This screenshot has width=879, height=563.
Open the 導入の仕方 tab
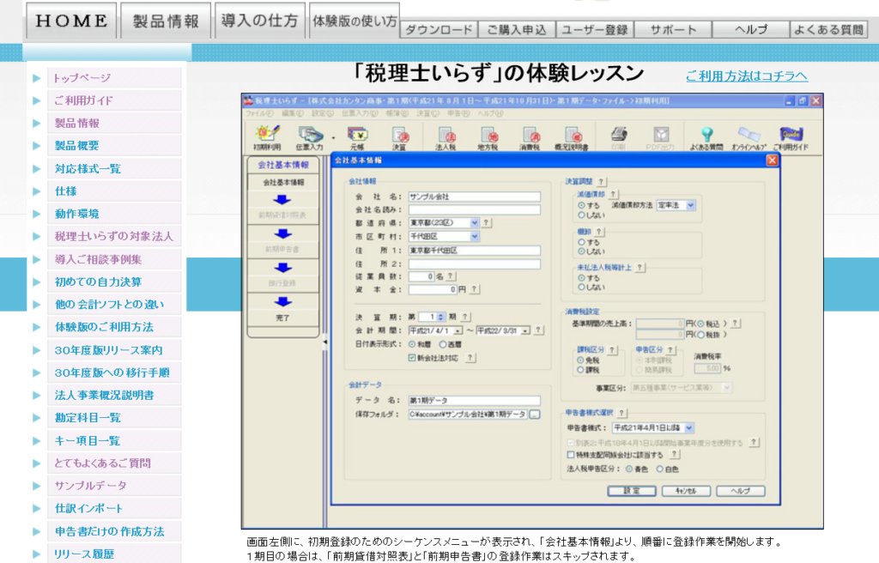[259, 21]
